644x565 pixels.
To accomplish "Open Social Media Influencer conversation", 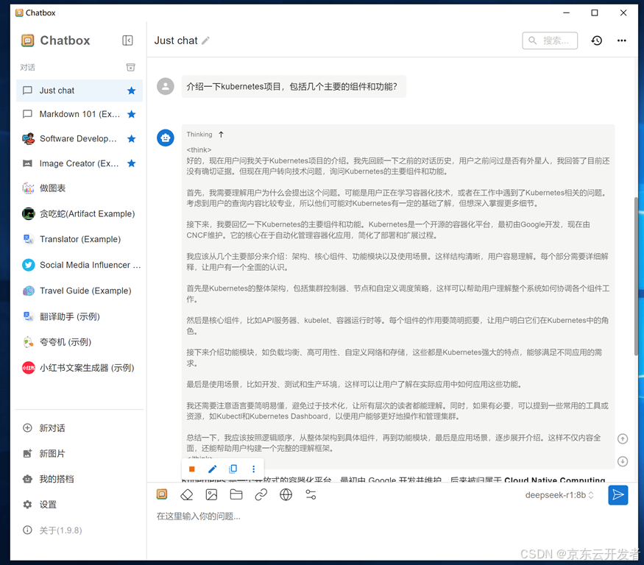I will tap(79, 265).
